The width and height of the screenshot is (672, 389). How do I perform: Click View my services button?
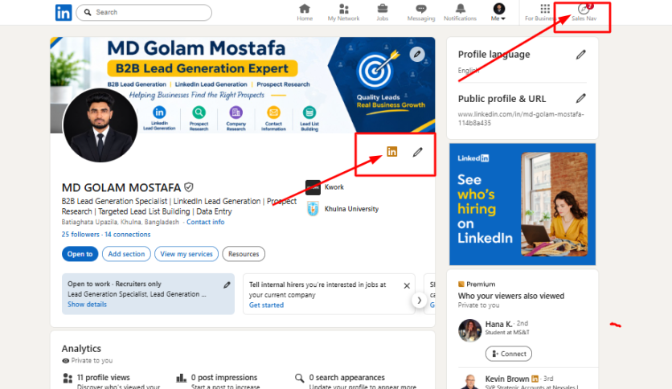click(186, 254)
